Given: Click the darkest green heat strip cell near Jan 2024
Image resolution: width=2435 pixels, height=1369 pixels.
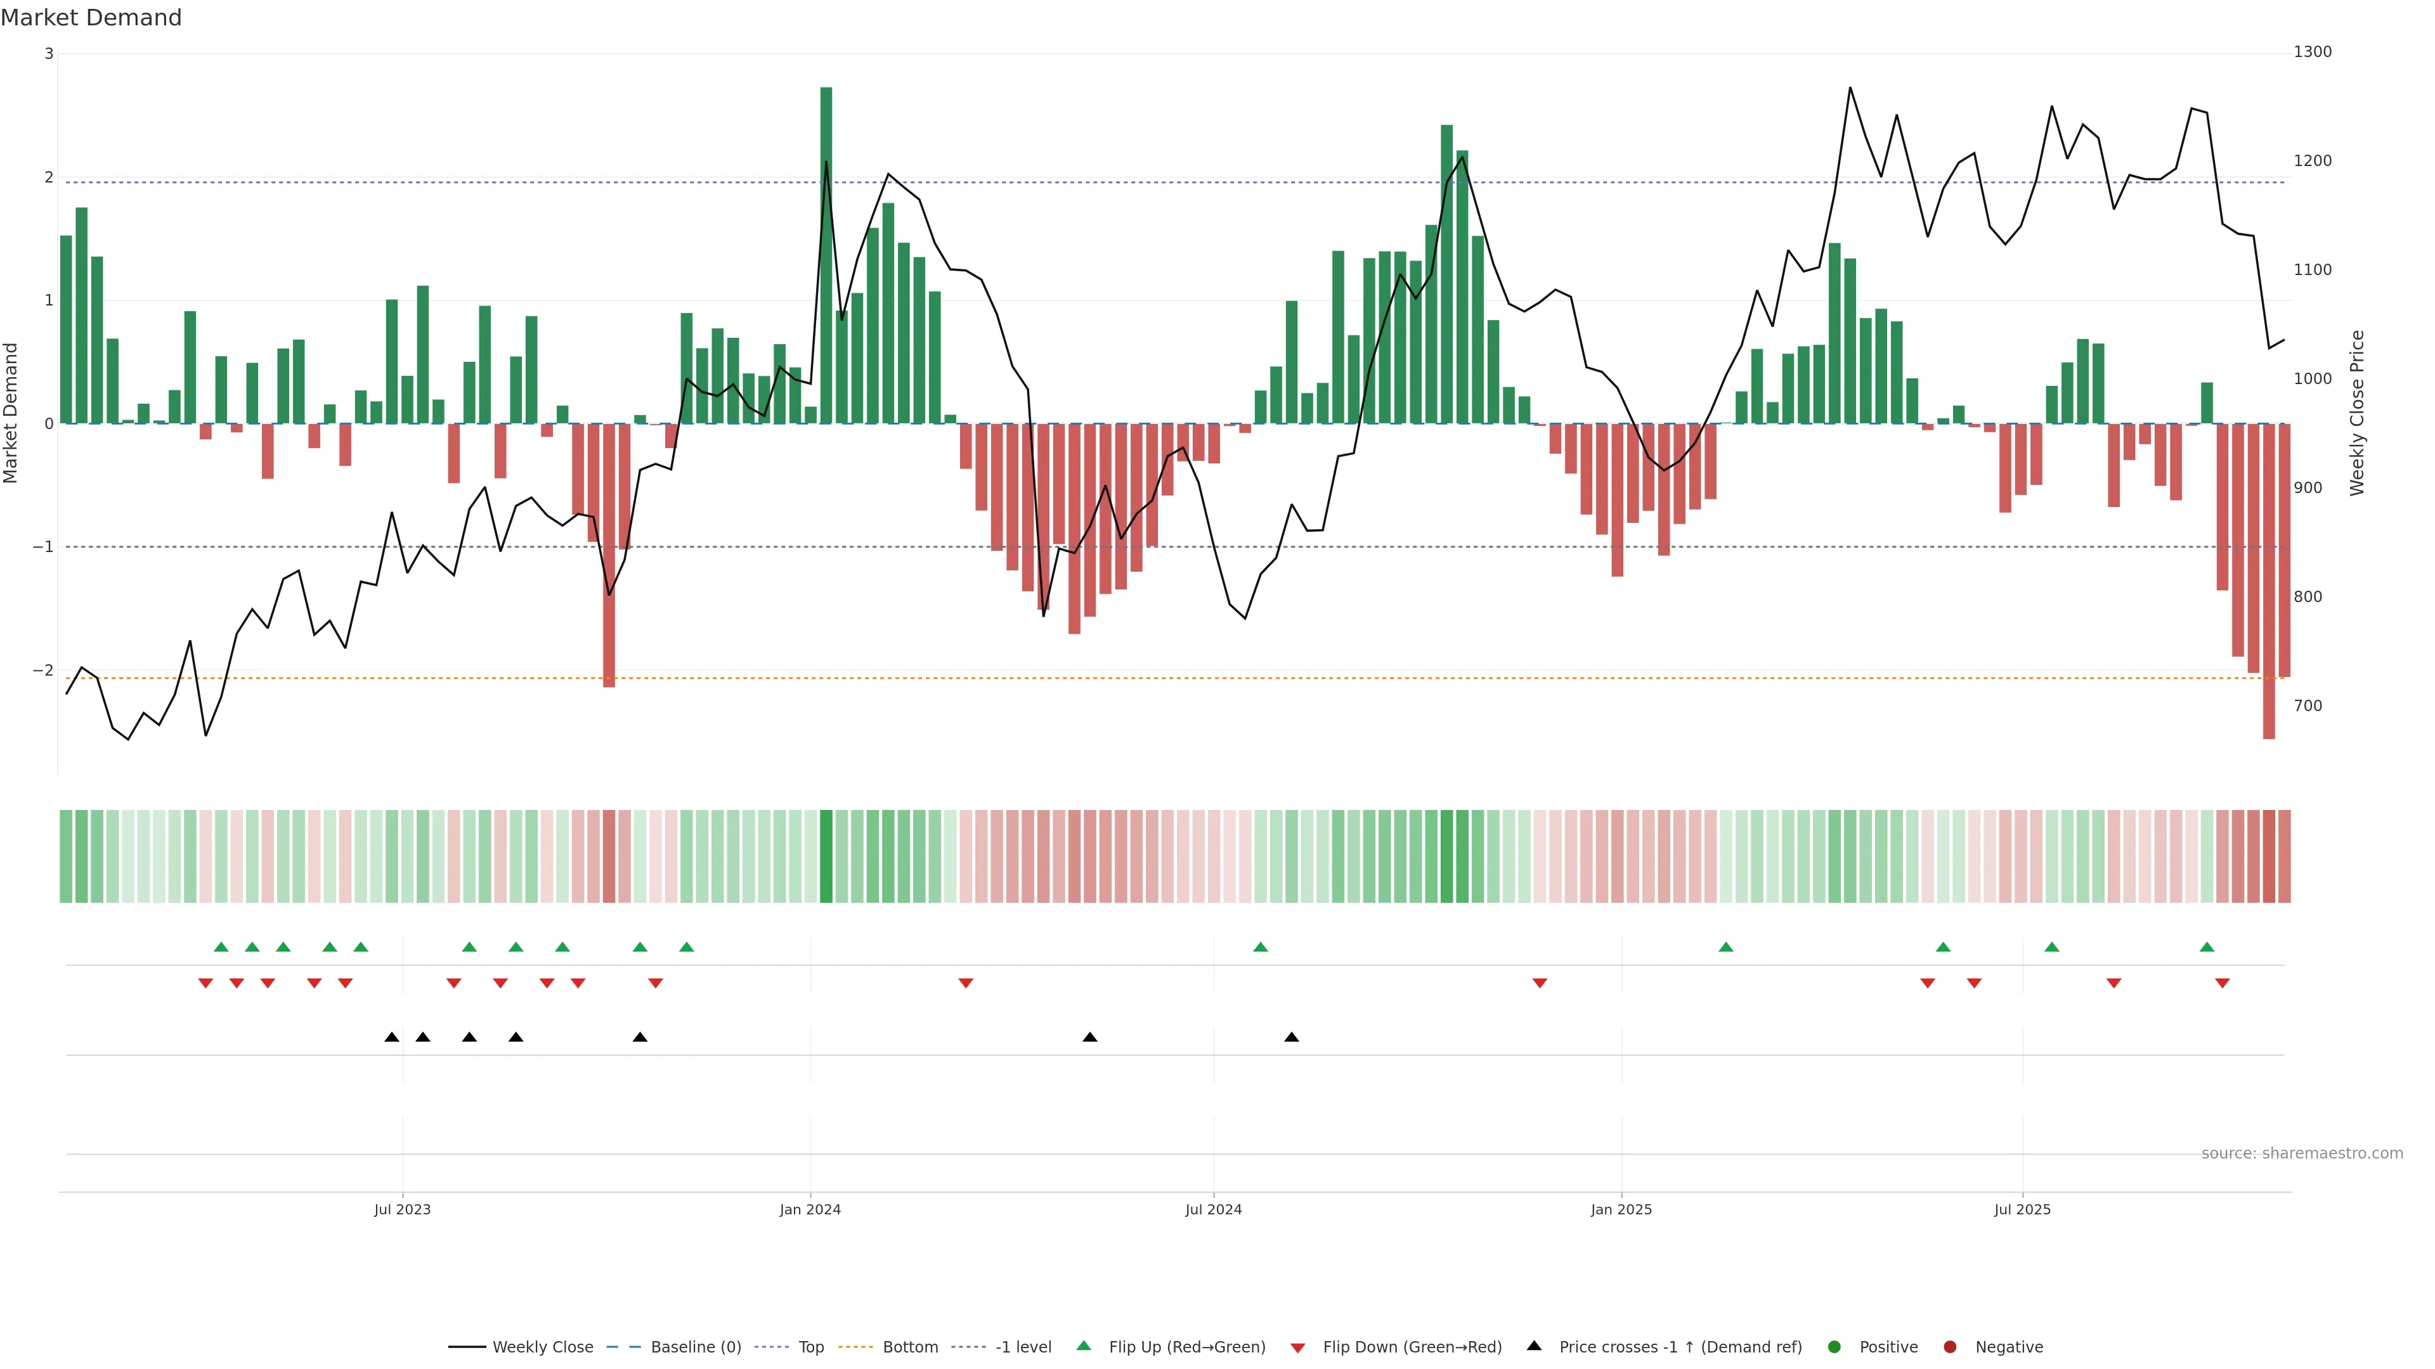Looking at the screenshot, I should click(x=826, y=856).
